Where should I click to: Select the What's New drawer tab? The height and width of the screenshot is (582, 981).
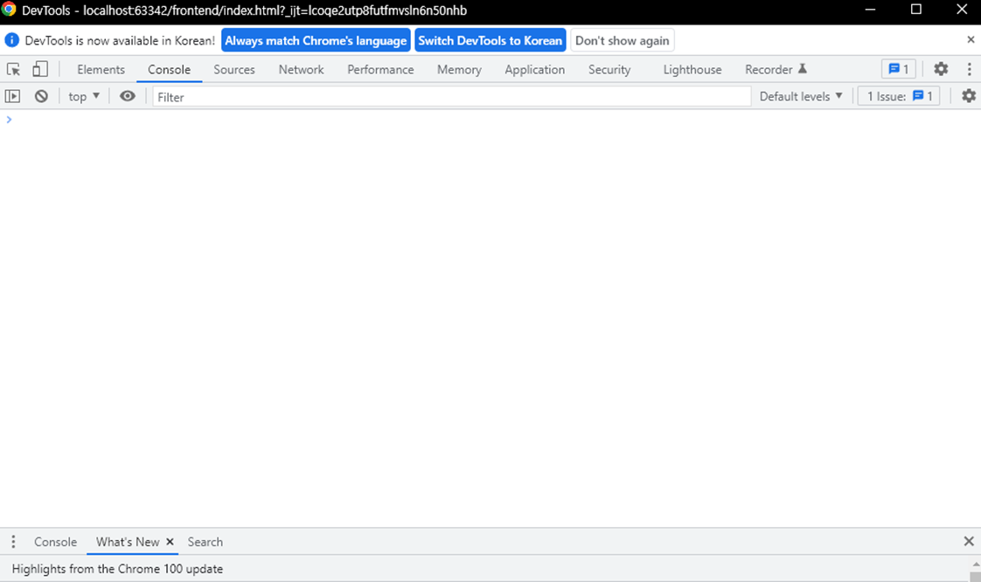tap(128, 542)
